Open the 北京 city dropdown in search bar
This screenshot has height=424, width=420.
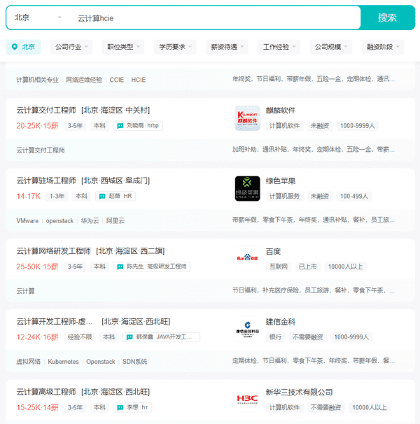(x=38, y=17)
